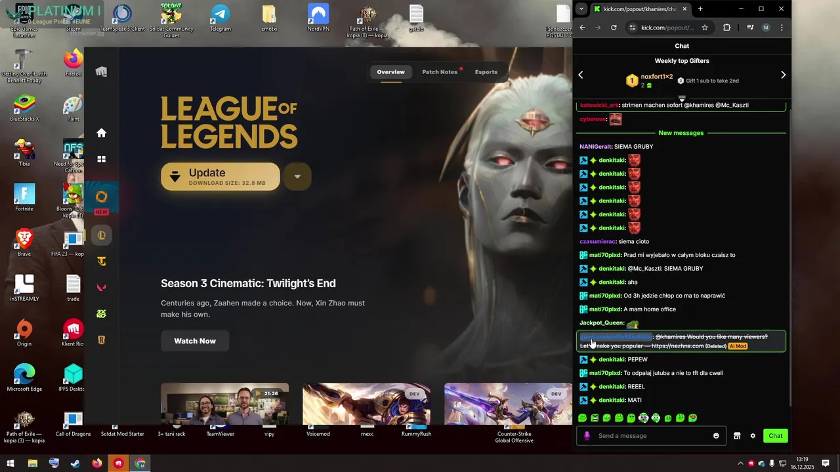Viewport: 840px width, 472px height.
Task: Open the emoji picker in message box
Action: (x=716, y=436)
